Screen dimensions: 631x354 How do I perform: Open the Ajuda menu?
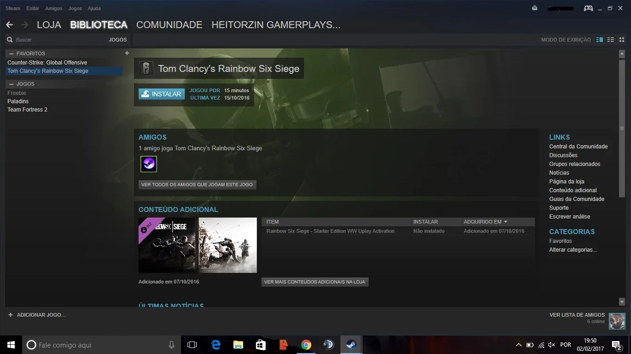tap(94, 8)
